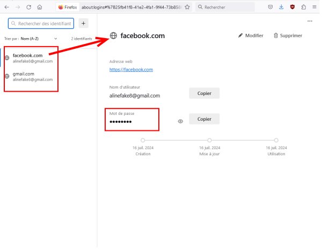Screen dimensions: 322x249
Task: Click the 'Adresse web' label
Action: 121,61
